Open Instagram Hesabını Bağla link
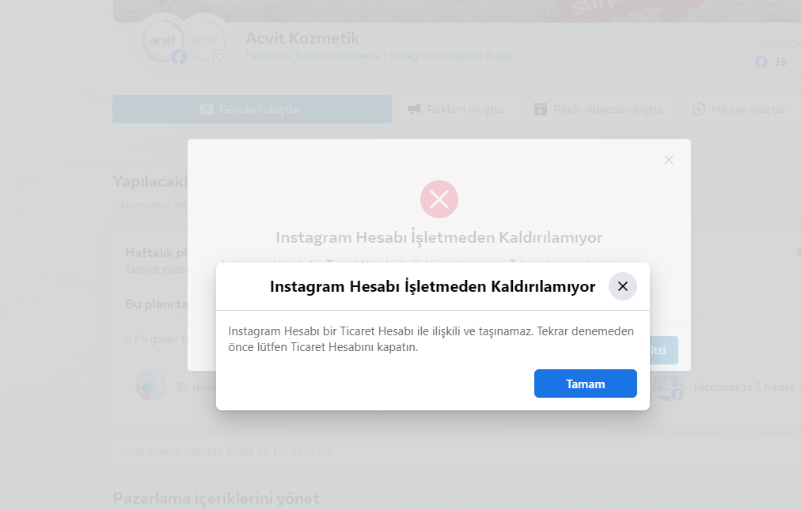The image size is (801, 510). pos(450,55)
